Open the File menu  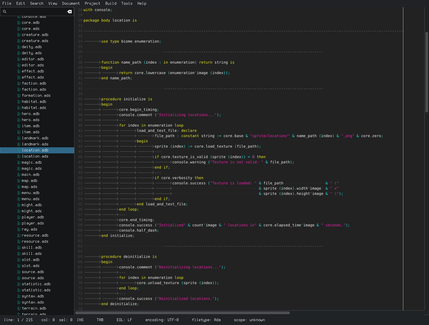tap(7, 3)
